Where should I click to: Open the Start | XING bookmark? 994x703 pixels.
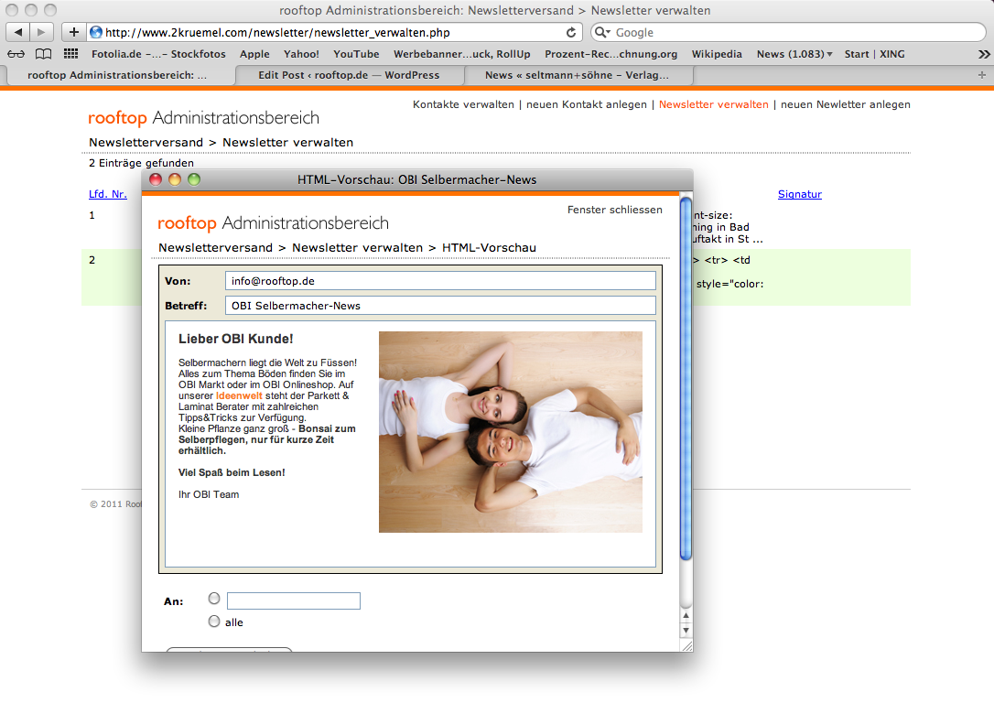click(874, 54)
